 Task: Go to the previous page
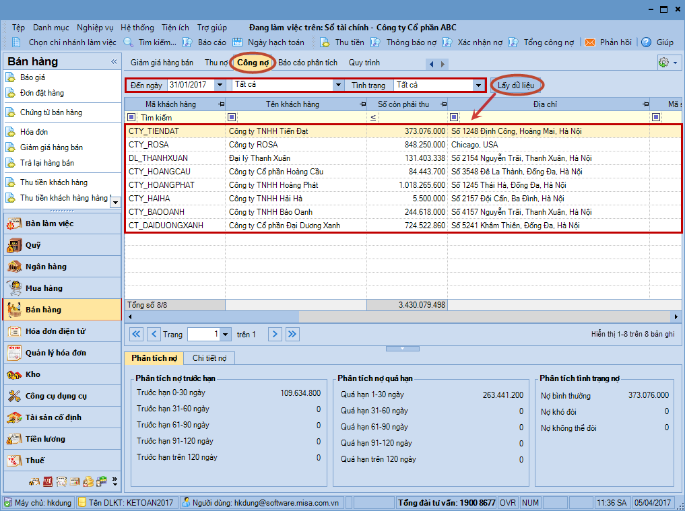click(154, 335)
